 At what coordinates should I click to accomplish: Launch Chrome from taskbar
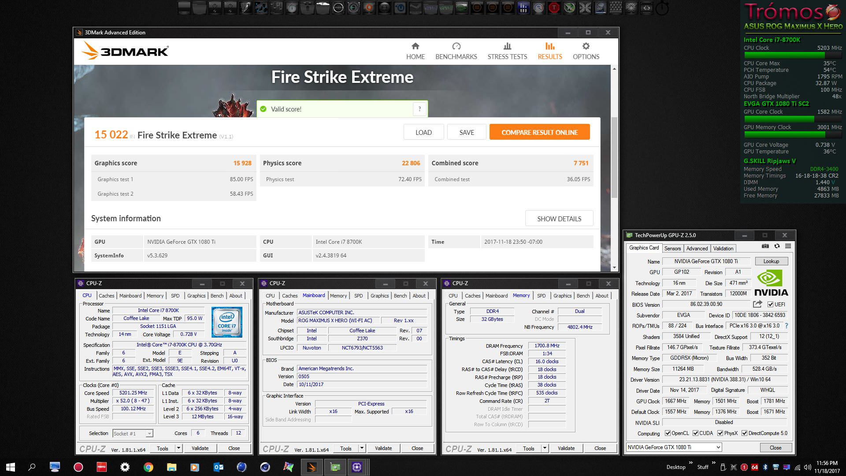click(148, 467)
